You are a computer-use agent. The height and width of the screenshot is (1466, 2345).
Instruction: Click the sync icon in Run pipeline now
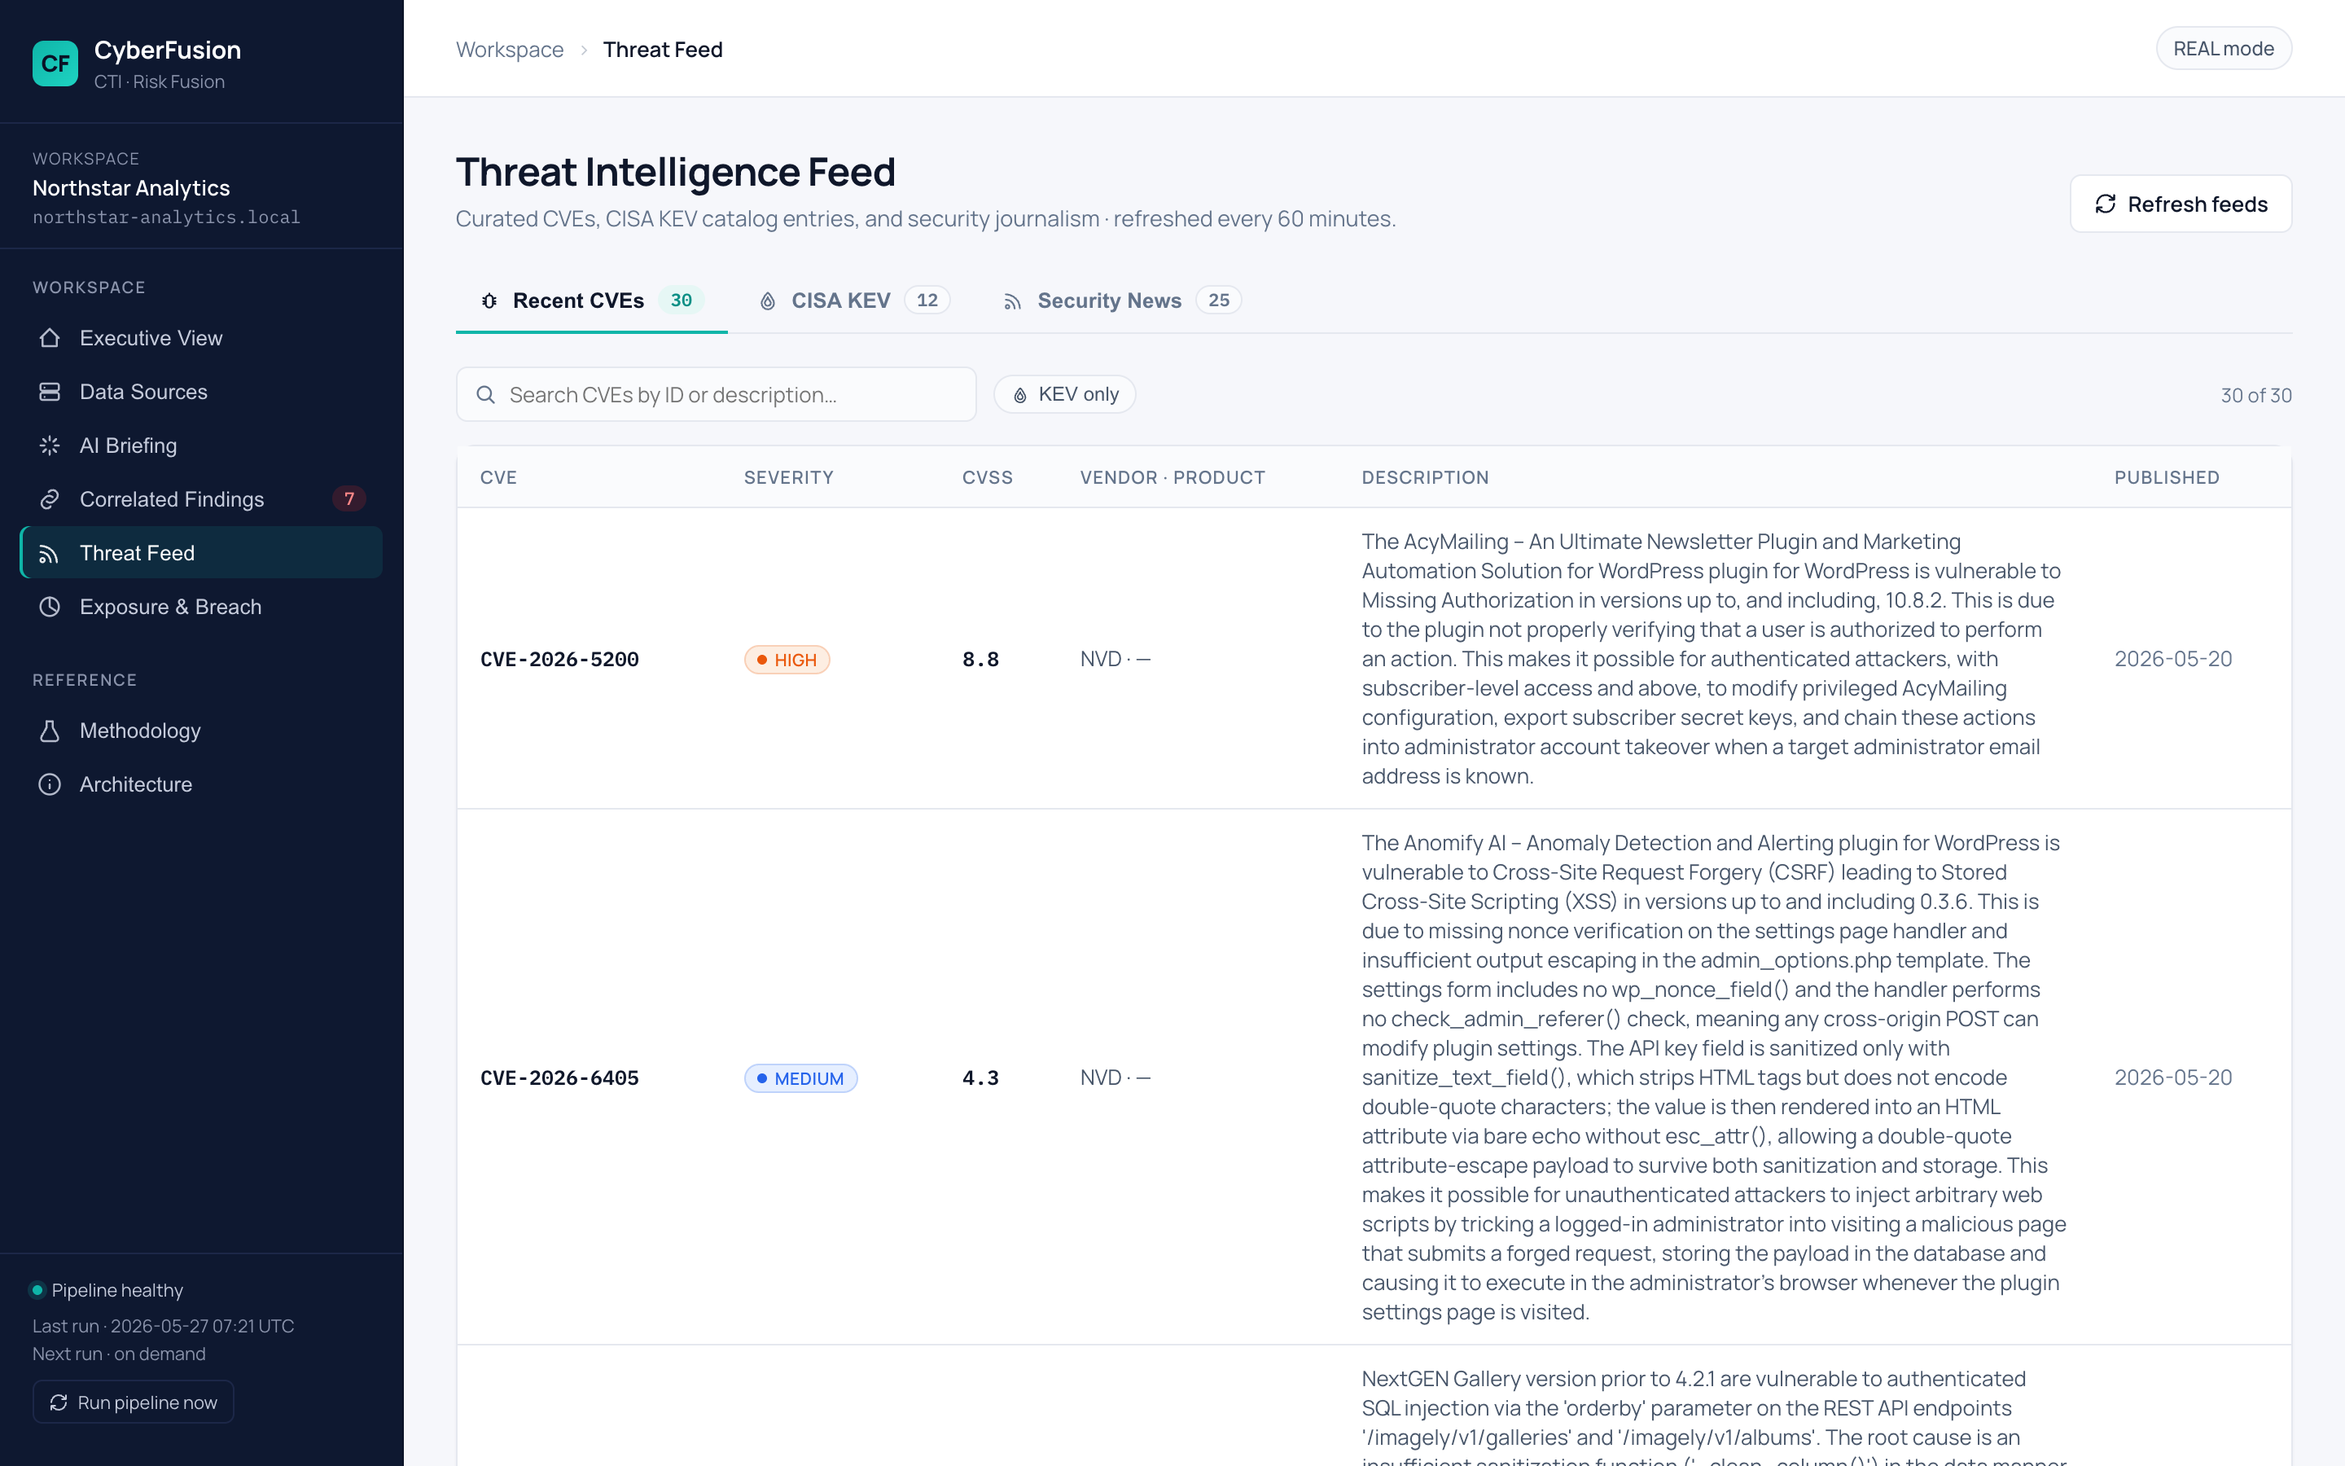(58, 1402)
